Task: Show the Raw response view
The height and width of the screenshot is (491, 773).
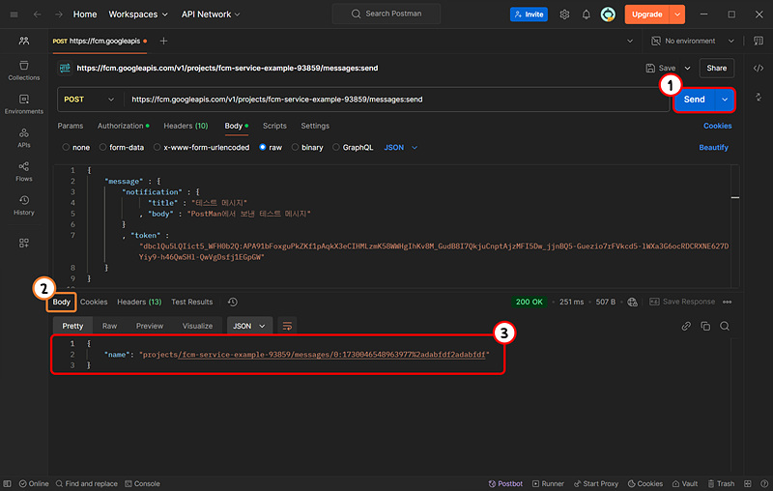Action: (x=109, y=326)
